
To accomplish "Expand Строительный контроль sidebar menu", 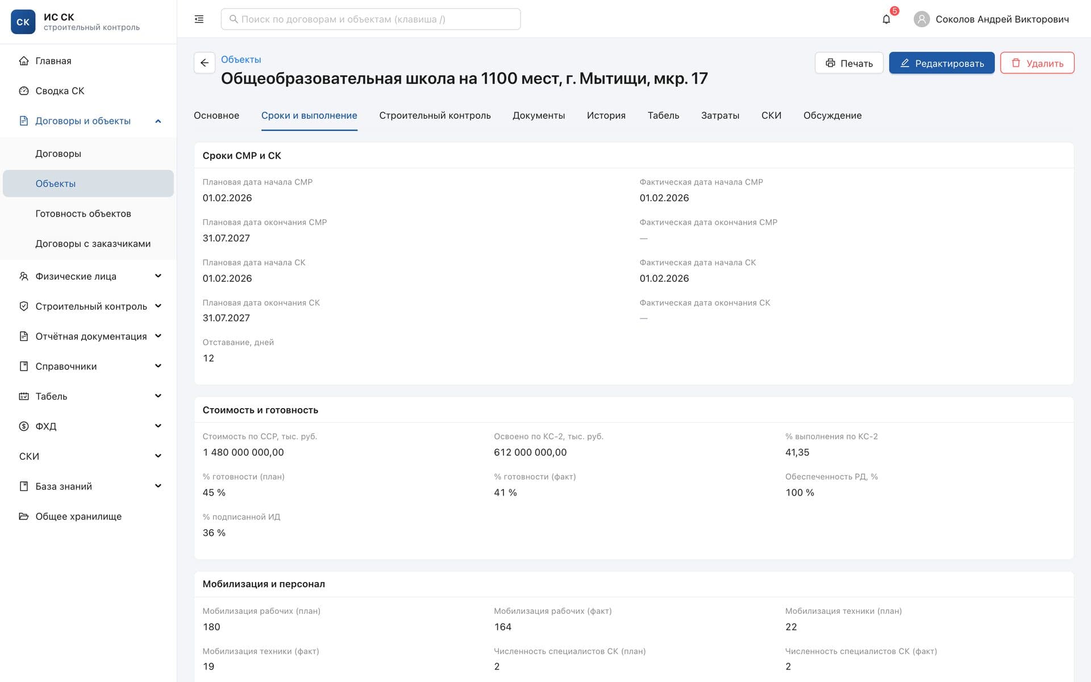I will pyautogui.click(x=158, y=306).
